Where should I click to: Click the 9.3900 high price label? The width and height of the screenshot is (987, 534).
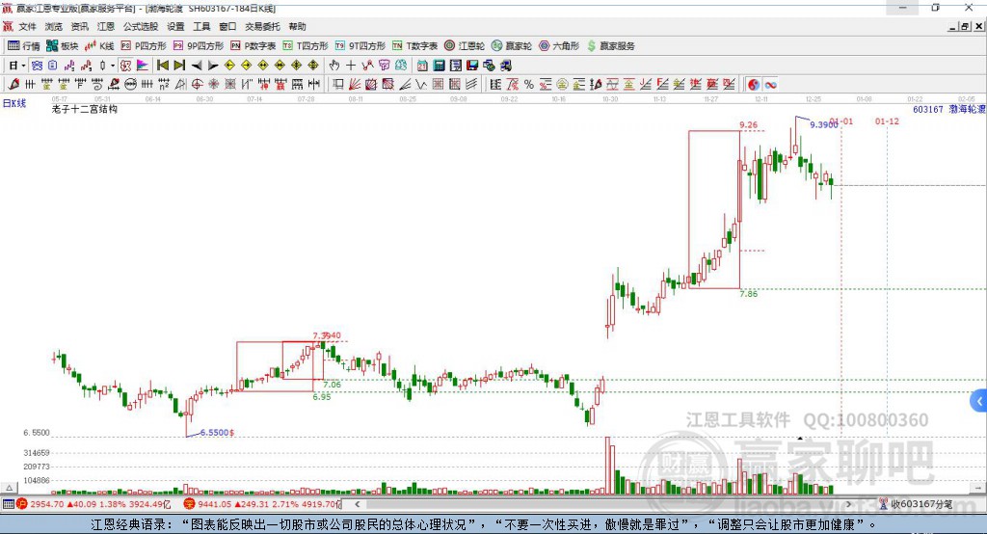[823, 124]
